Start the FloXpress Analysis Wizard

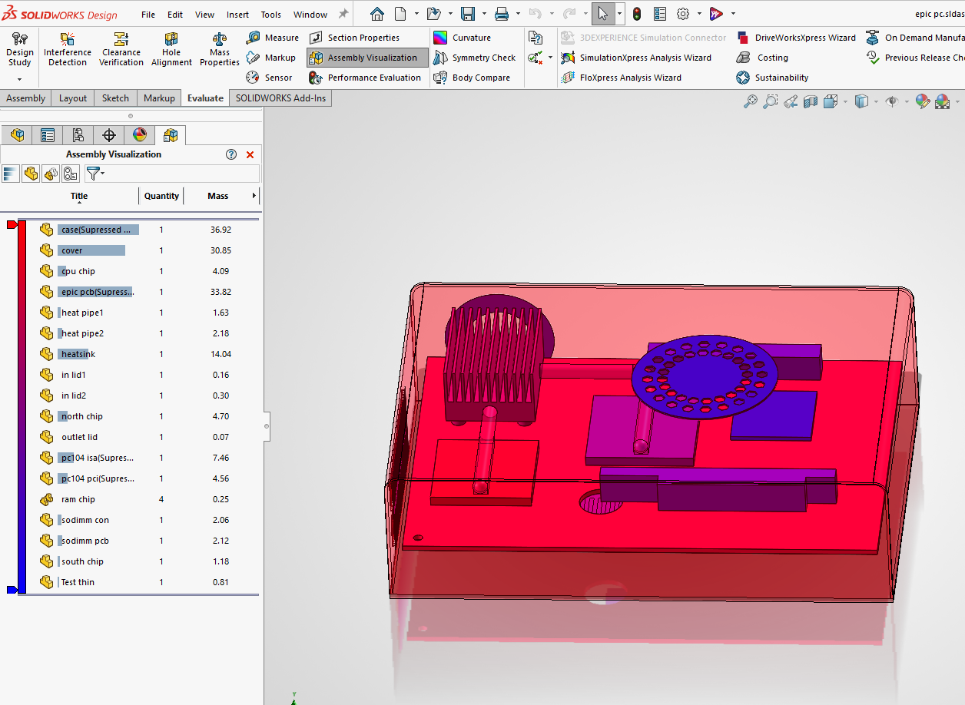click(x=622, y=78)
